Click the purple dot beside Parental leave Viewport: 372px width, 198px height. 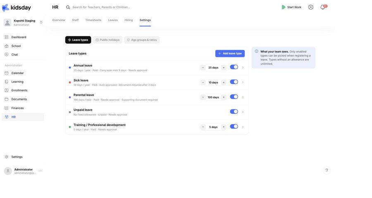(70, 97)
